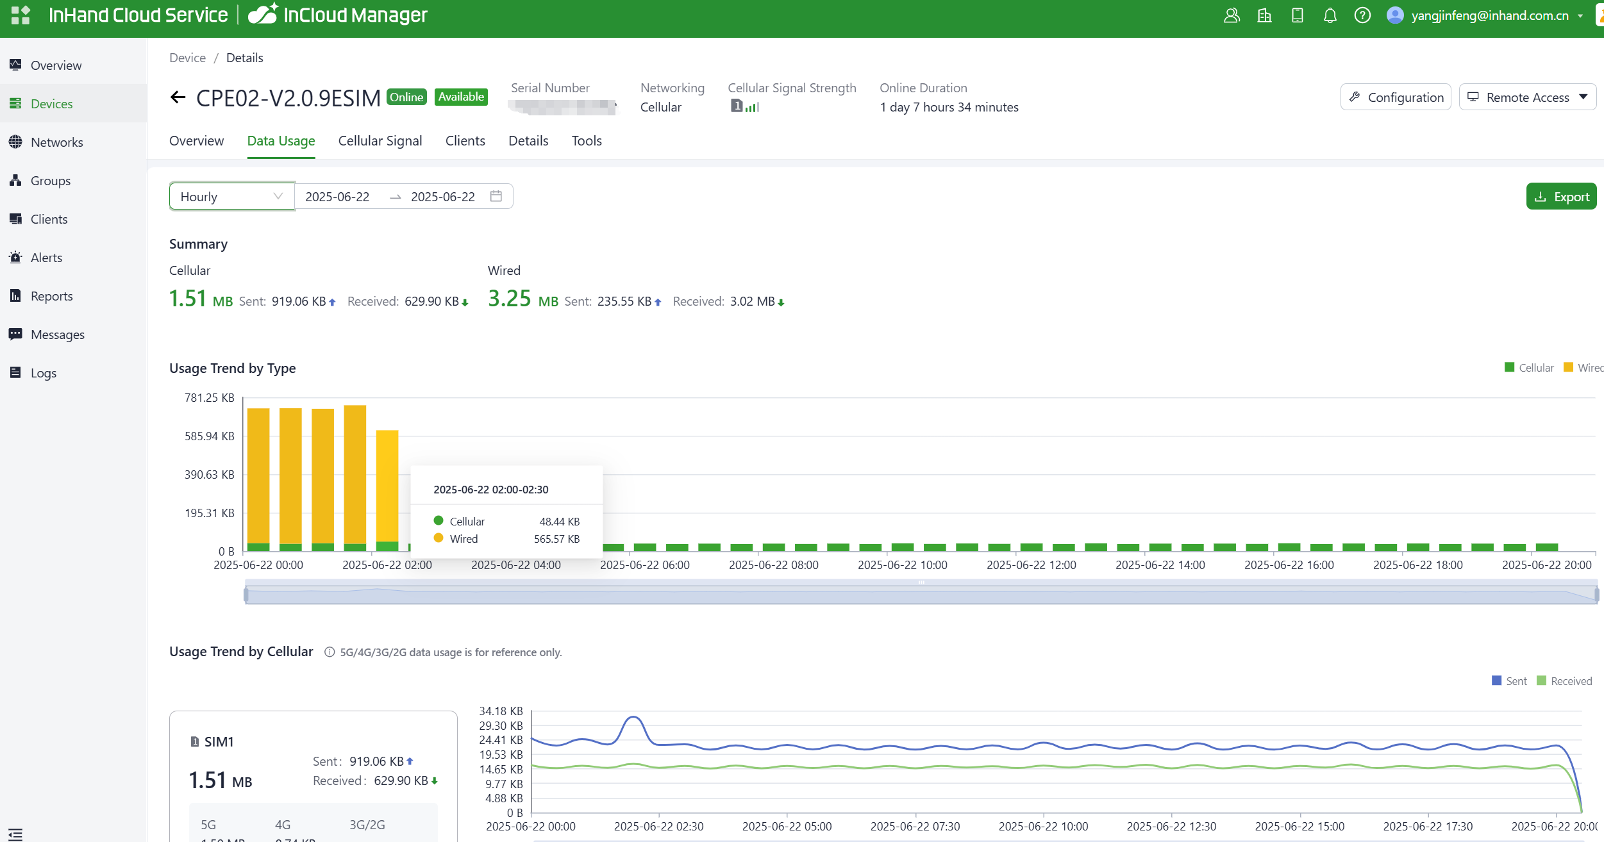1604x842 pixels.
Task: Open the calendar icon in the date range
Action: 496,196
